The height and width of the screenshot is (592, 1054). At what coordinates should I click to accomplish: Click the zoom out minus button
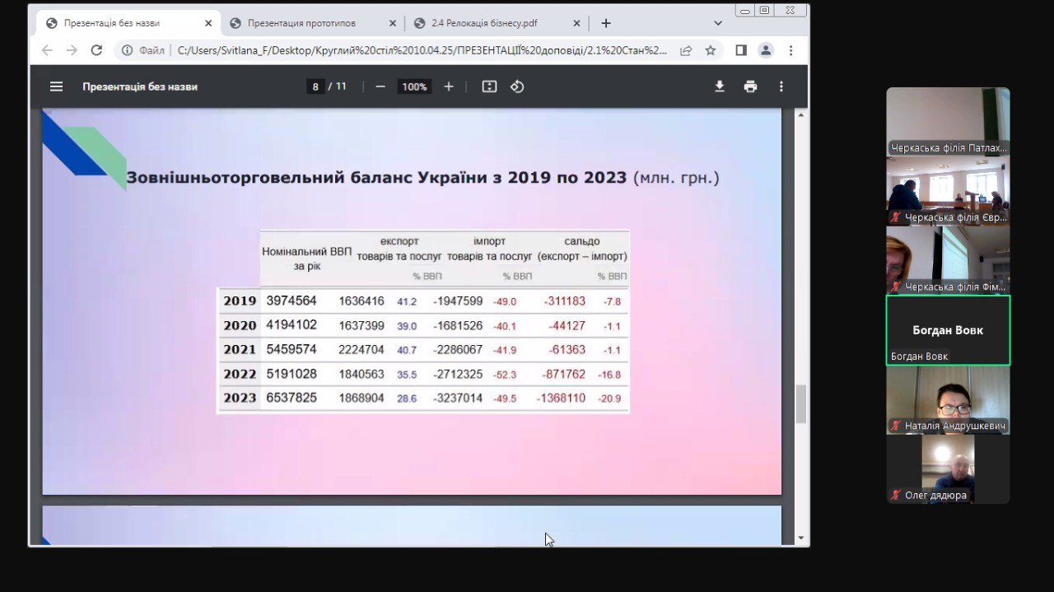click(x=380, y=86)
